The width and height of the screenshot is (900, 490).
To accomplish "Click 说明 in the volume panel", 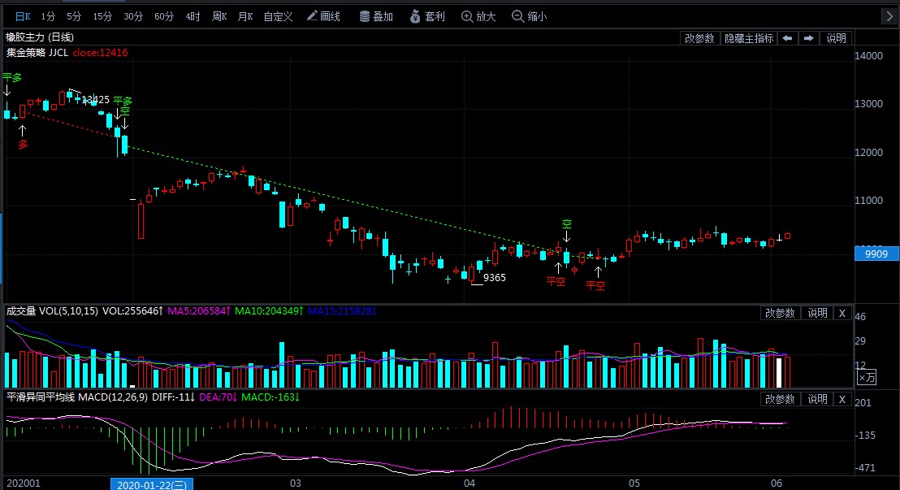I will (x=817, y=313).
